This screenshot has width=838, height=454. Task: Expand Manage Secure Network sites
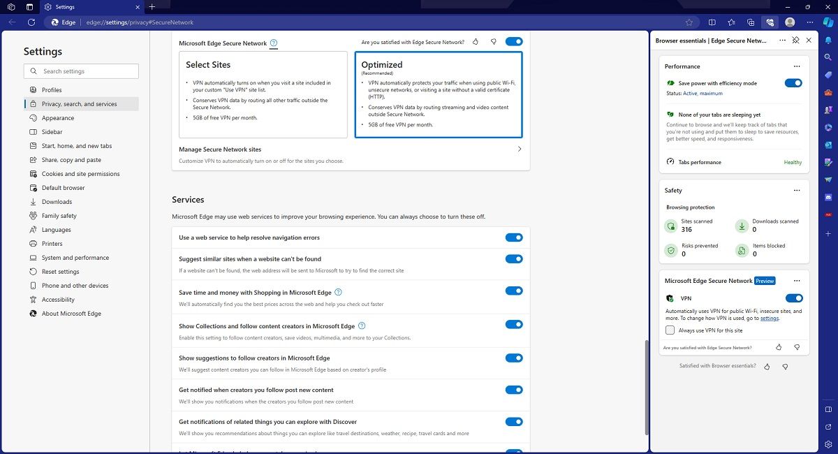point(519,149)
